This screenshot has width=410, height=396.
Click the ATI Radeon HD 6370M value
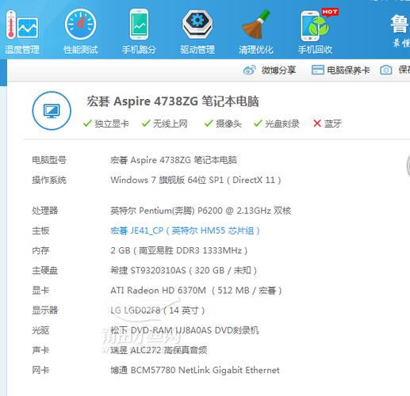196,291
